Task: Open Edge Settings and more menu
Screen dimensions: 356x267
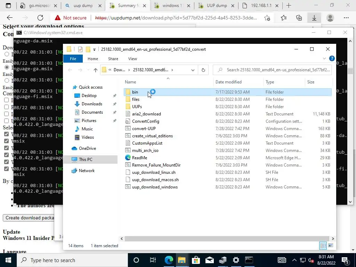Action: [346, 18]
